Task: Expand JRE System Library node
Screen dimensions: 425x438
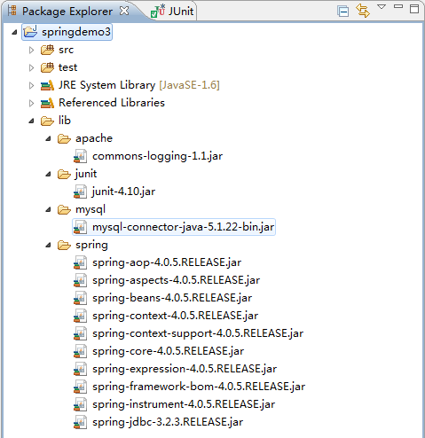Action: tap(31, 85)
